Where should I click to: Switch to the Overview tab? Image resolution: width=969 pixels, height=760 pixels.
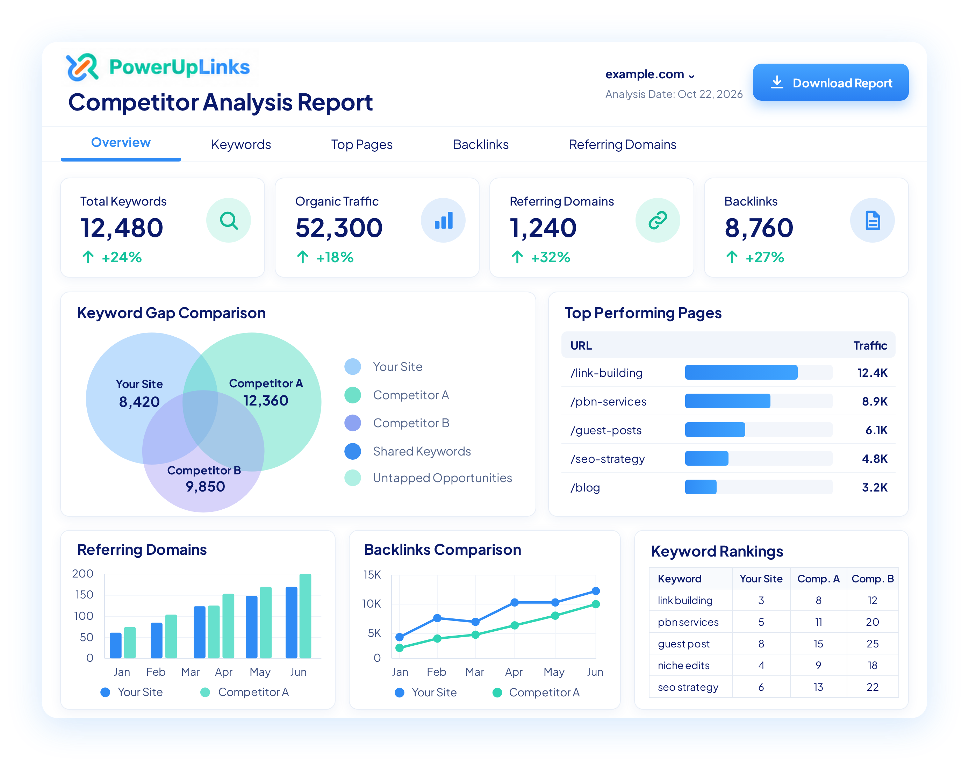click(121, 143)
